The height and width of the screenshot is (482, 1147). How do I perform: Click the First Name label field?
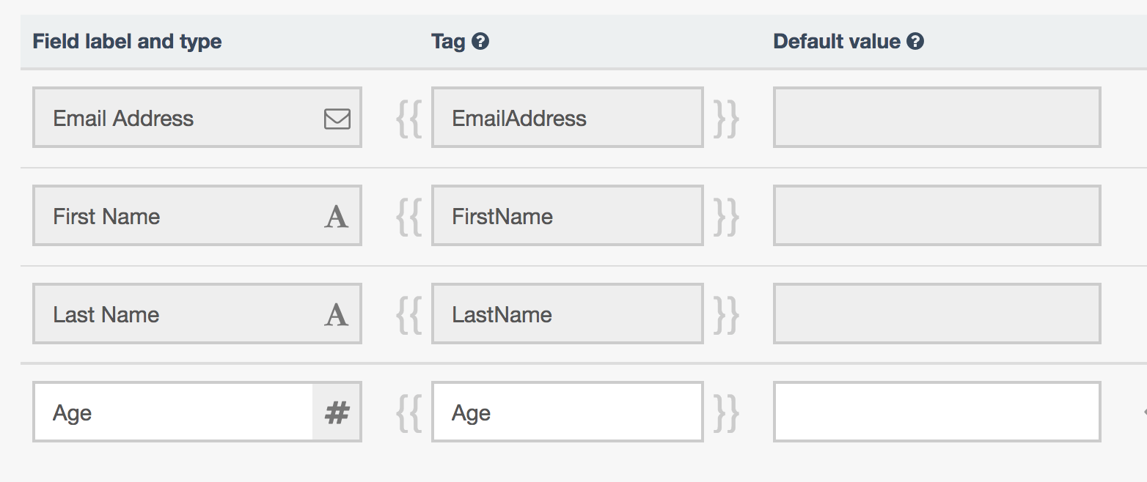click(x=176, y=217)
